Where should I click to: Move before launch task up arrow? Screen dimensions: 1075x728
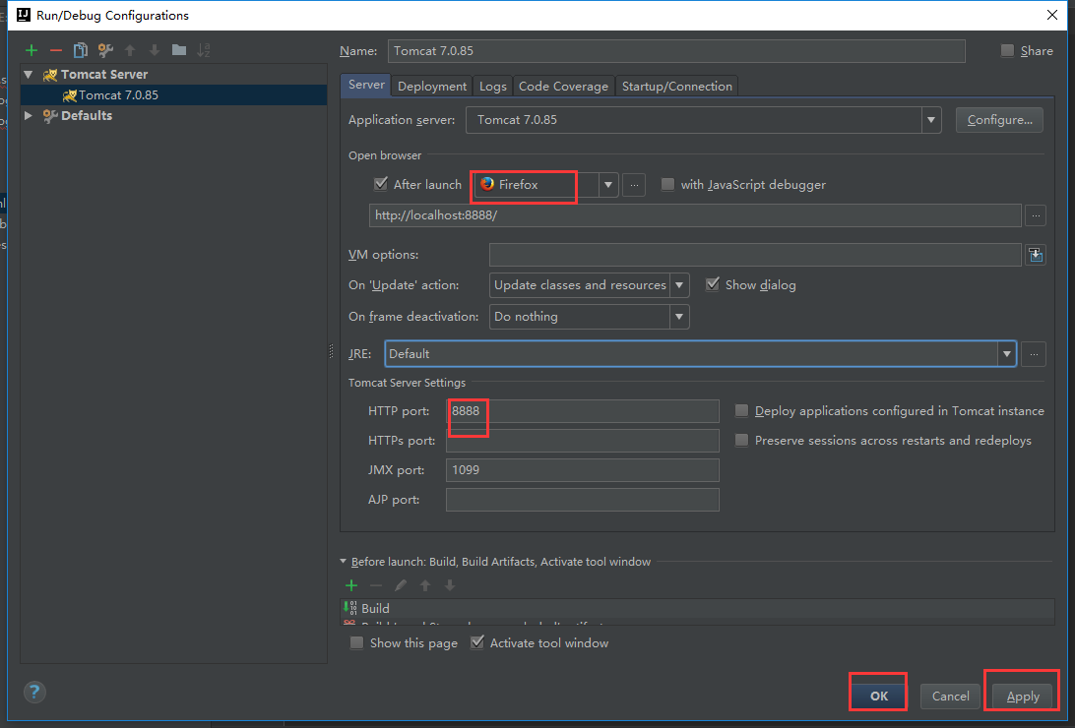tap(425, 585)
